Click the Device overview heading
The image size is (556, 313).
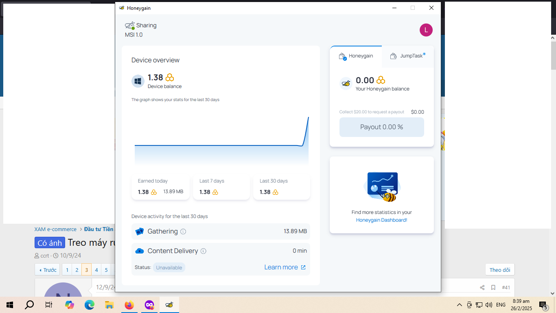pos(155,60)
